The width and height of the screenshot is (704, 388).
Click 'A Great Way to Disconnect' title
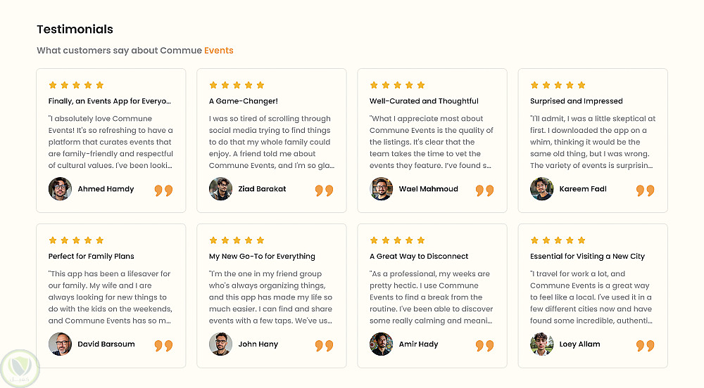419,257
